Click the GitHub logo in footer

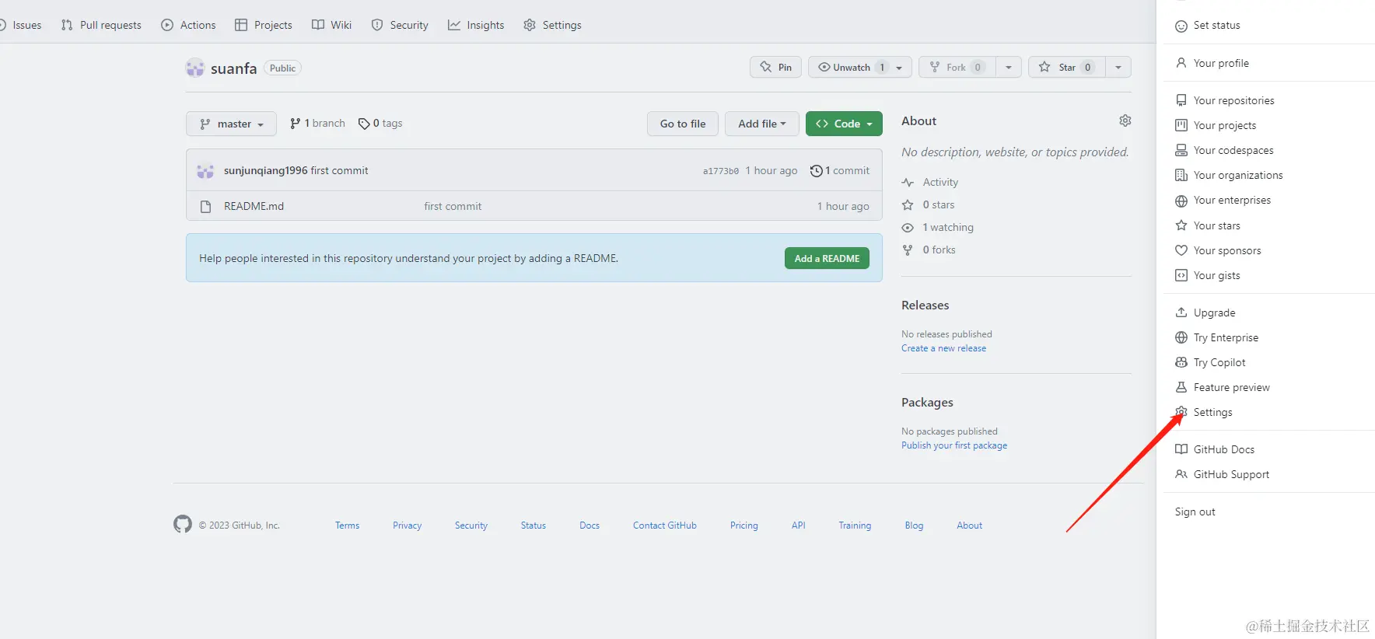[x=183, y=524]
